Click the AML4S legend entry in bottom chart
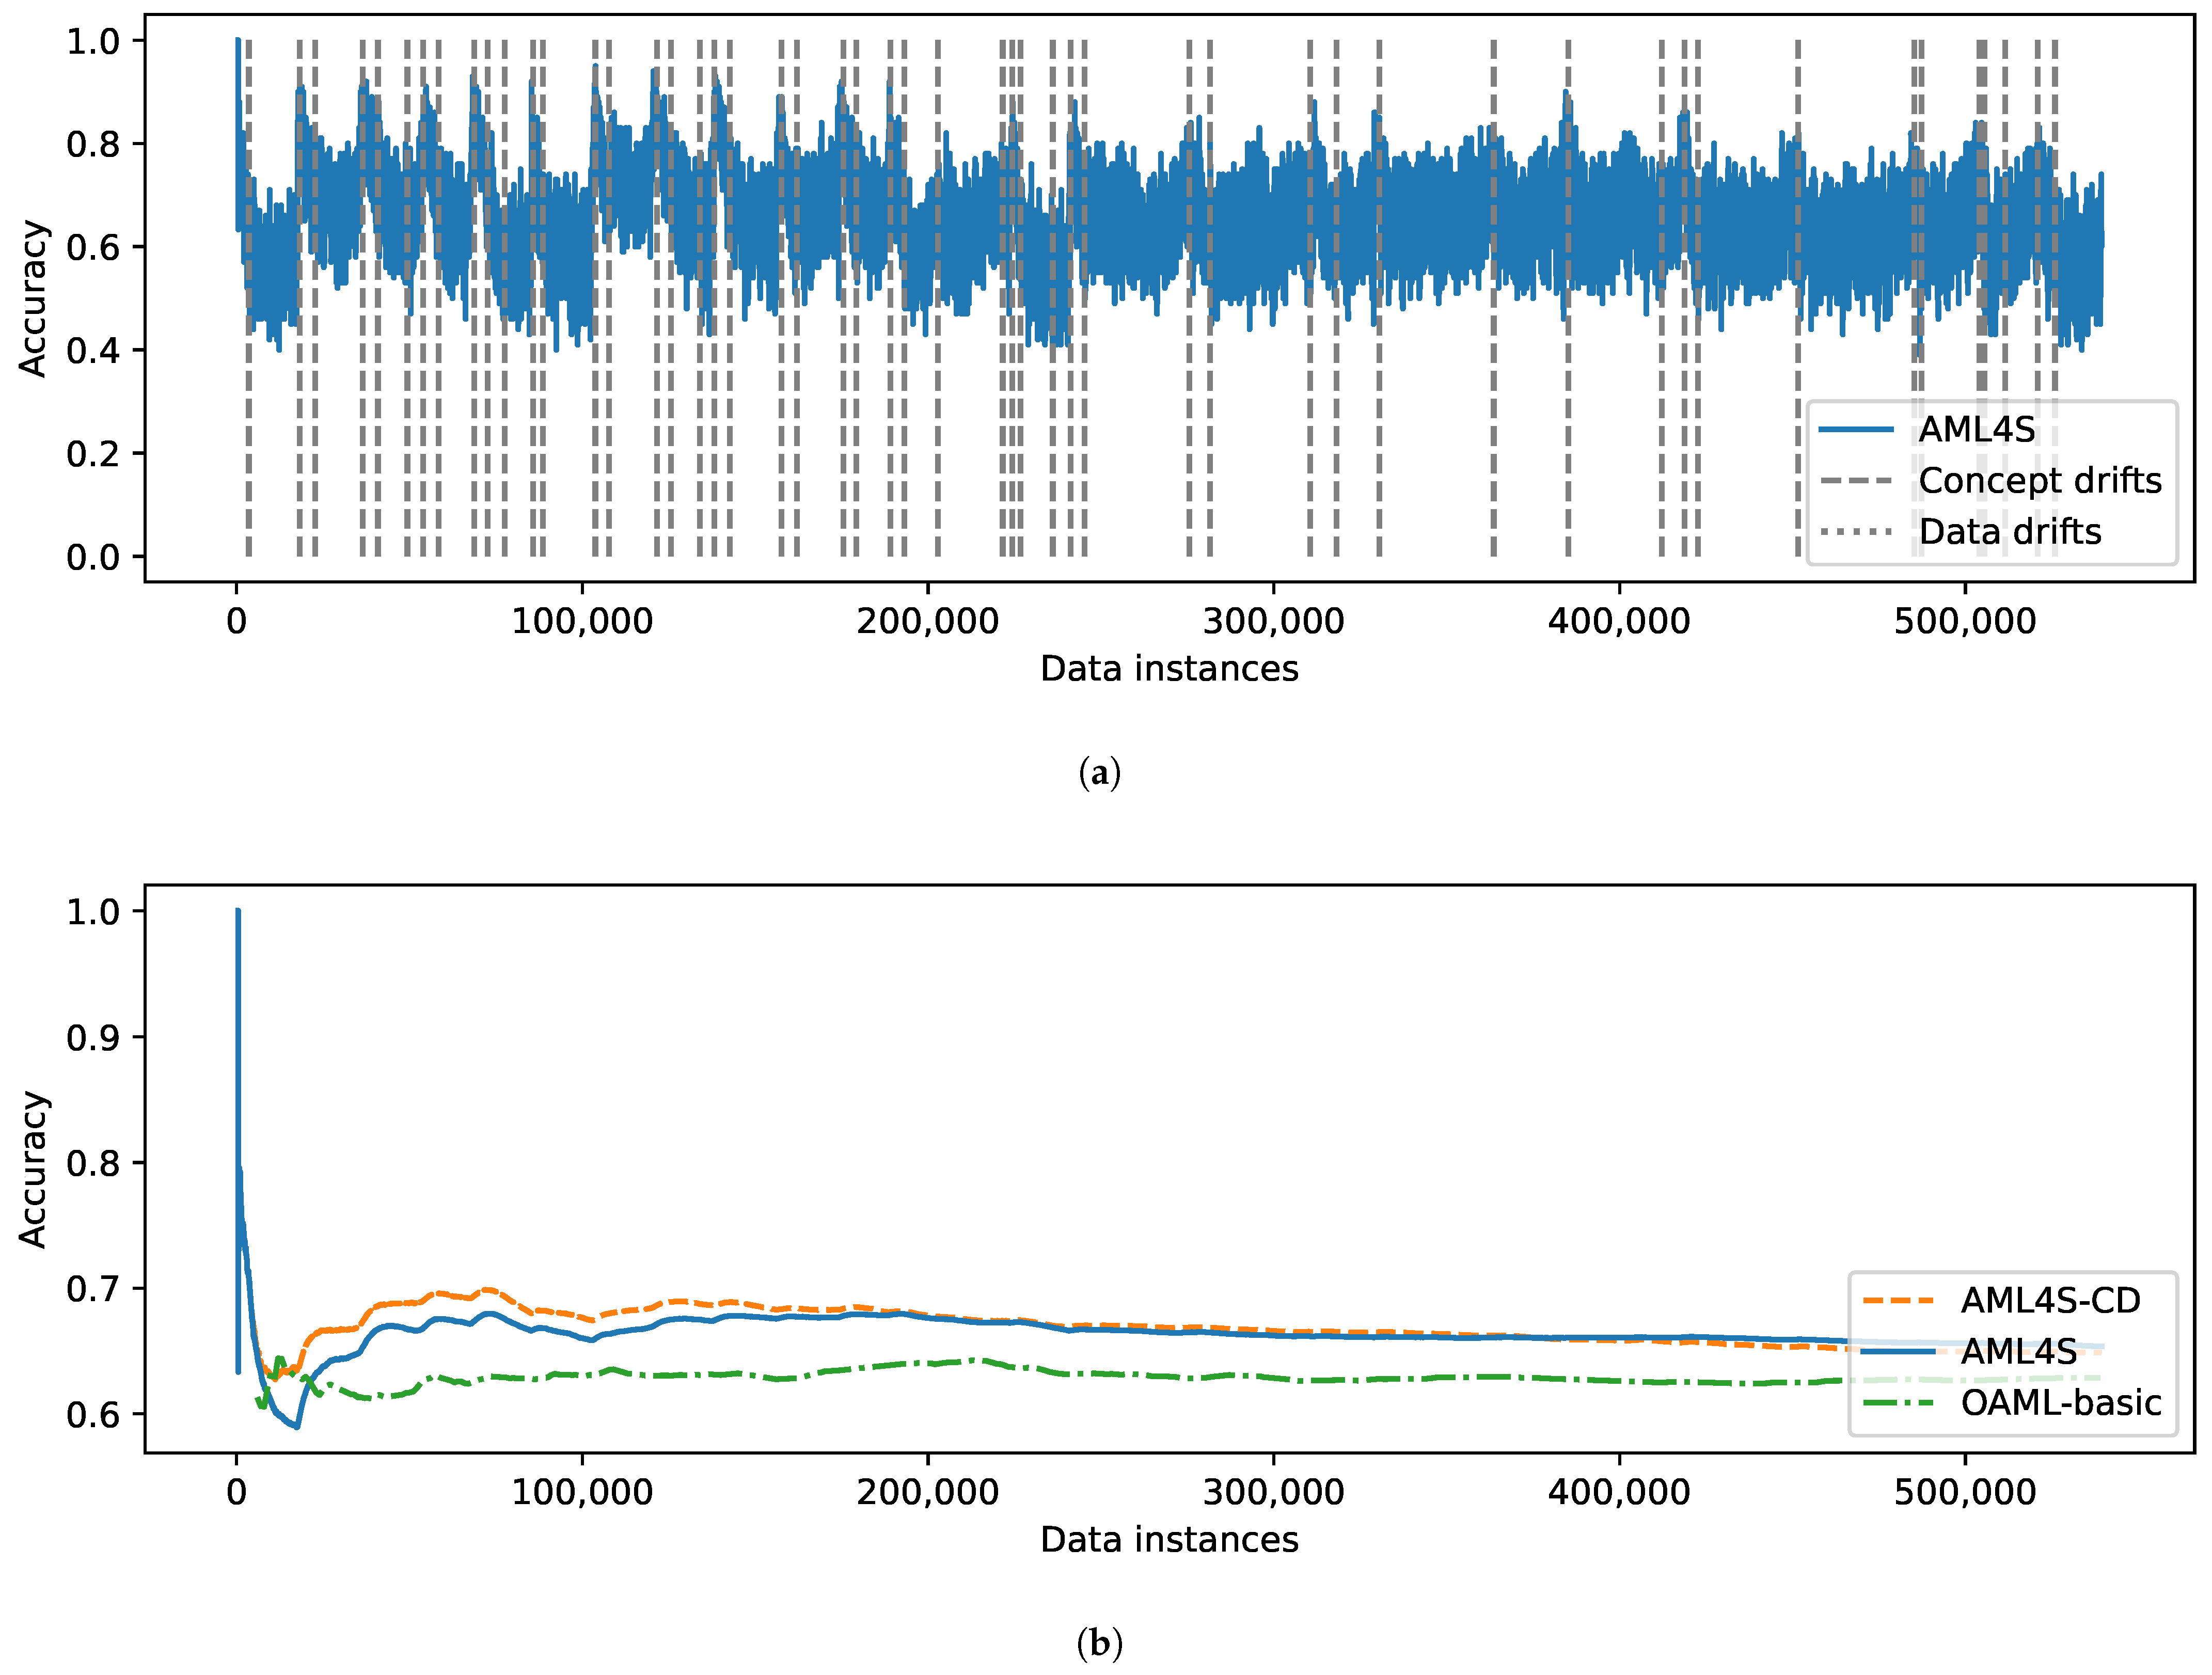 (x=2018, y=1352)
